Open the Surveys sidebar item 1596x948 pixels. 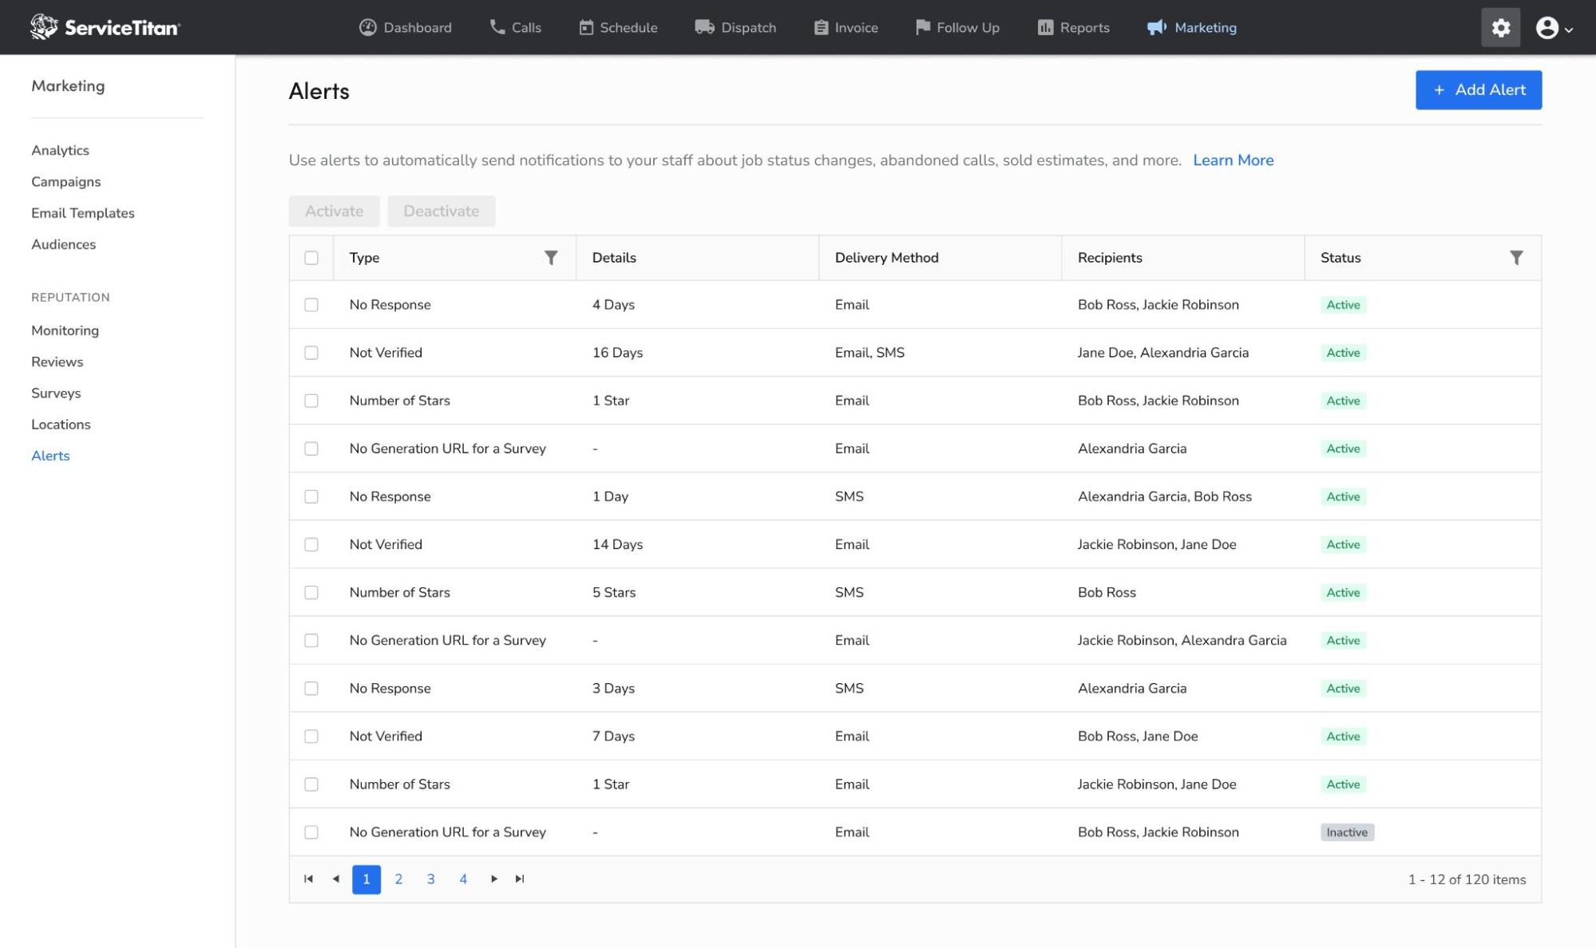[x=56, y=393]
